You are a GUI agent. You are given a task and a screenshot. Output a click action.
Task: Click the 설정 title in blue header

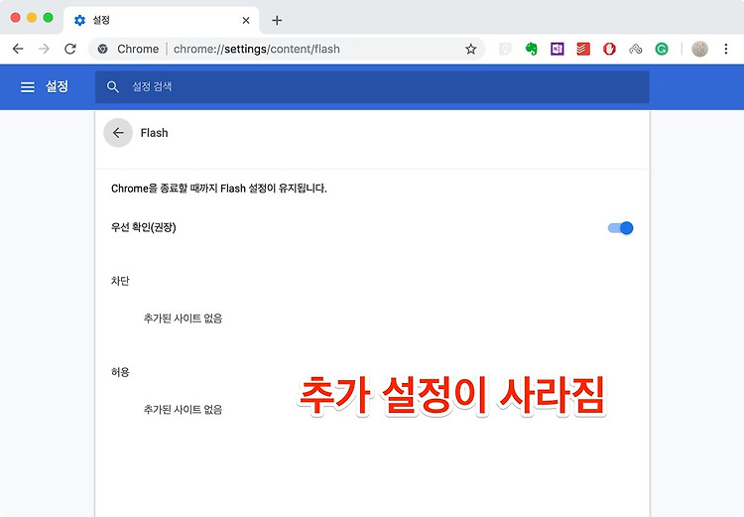coord(57,86)
